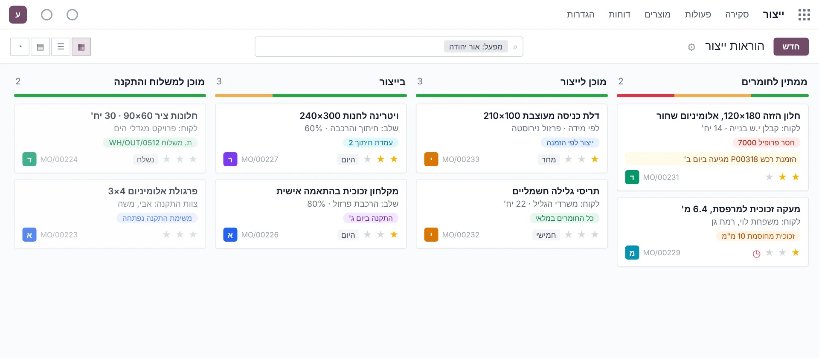Open the דוחות menu

(x=619, y=14)
